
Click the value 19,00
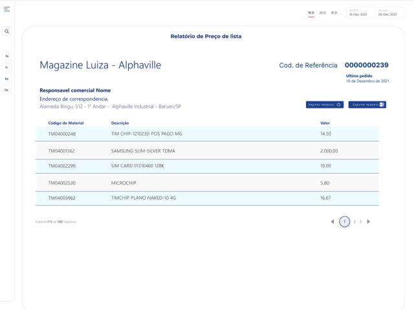click(x=325, y=166)
